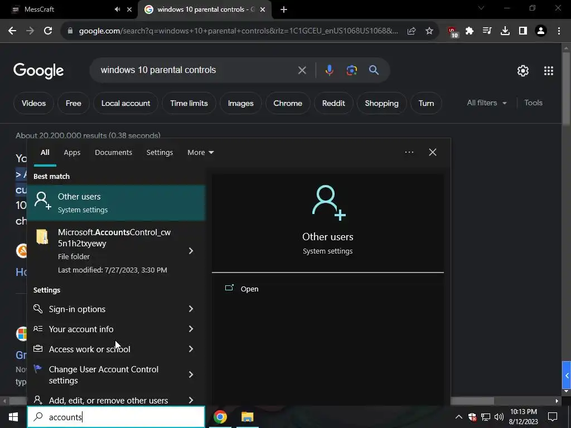Switch to the Apps search tab
Image resolution: width=571 pixels, height=428 pixels.
(x=72, y=153)
